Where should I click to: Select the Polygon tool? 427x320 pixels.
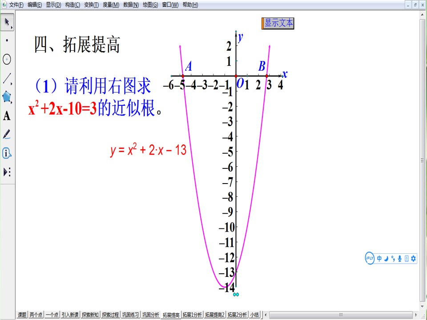pyautogui.click(x=7, y=96)
